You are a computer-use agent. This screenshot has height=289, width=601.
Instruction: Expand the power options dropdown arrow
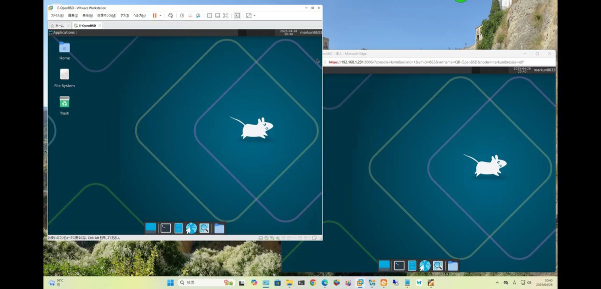(160, 15)
